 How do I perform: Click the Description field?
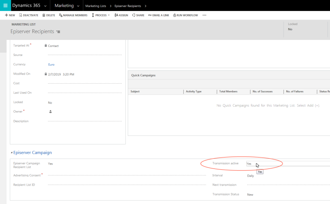pyautogui.click(x=85, y=121)
